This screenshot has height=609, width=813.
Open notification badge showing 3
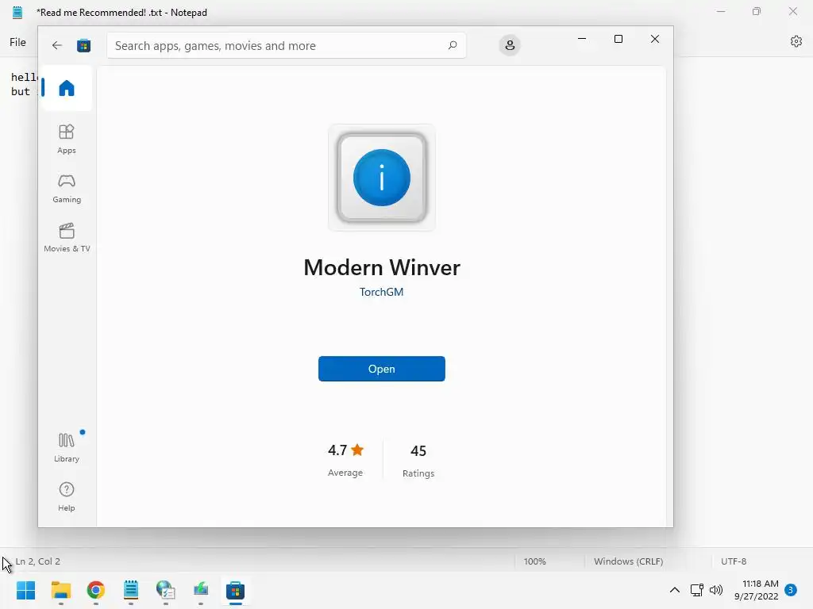791,590
